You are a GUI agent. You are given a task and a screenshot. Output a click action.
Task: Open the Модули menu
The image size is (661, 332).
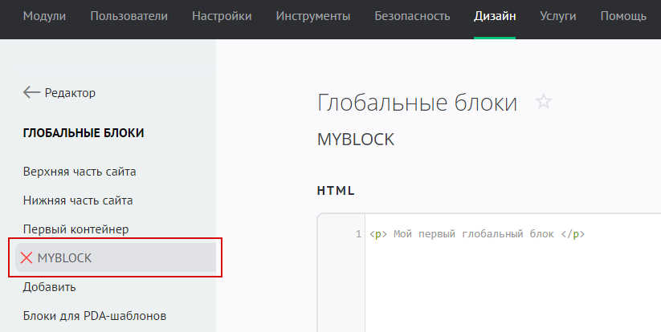coord(44,16)
